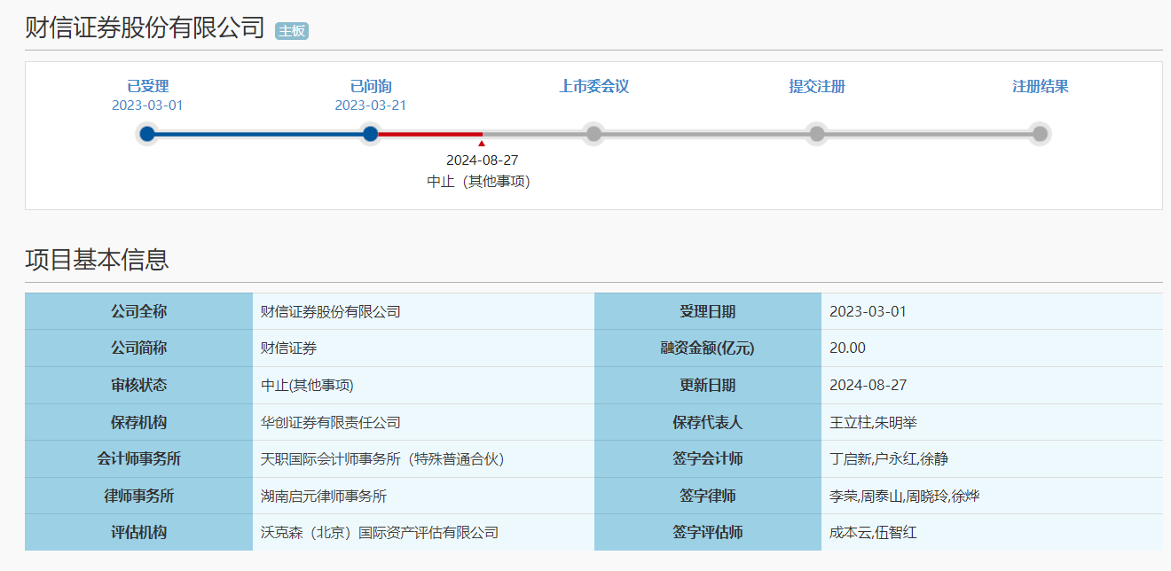Click the 融资金额(亿元) header cell
This screenshot has height=571, width=1171.
click(x=707, y=348)
